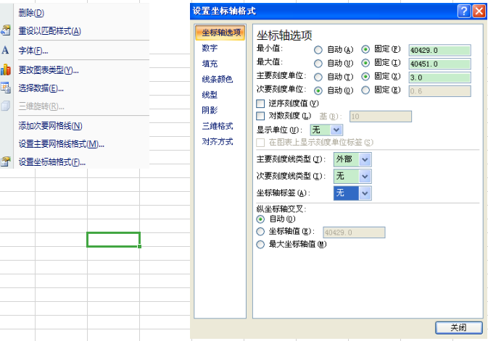
Task: Select 最大坐标轴值(M) radio button
Action: pos(260,244)
